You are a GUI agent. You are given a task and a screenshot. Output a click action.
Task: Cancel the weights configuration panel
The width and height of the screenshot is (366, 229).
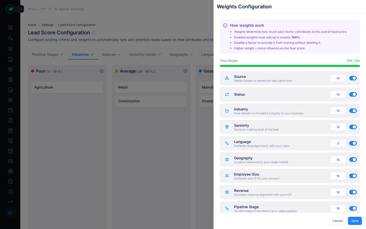pos(338,221)
